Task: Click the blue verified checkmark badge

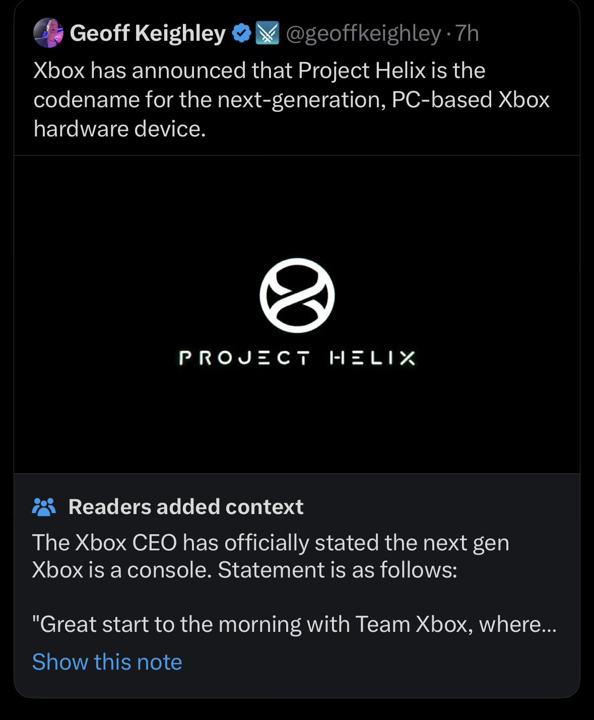Action: point(241,33)
